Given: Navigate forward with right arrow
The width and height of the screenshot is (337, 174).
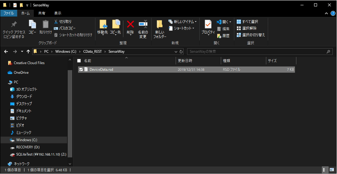Looking at the screenshot, I should pyautogui.click(x=15, y=52).
